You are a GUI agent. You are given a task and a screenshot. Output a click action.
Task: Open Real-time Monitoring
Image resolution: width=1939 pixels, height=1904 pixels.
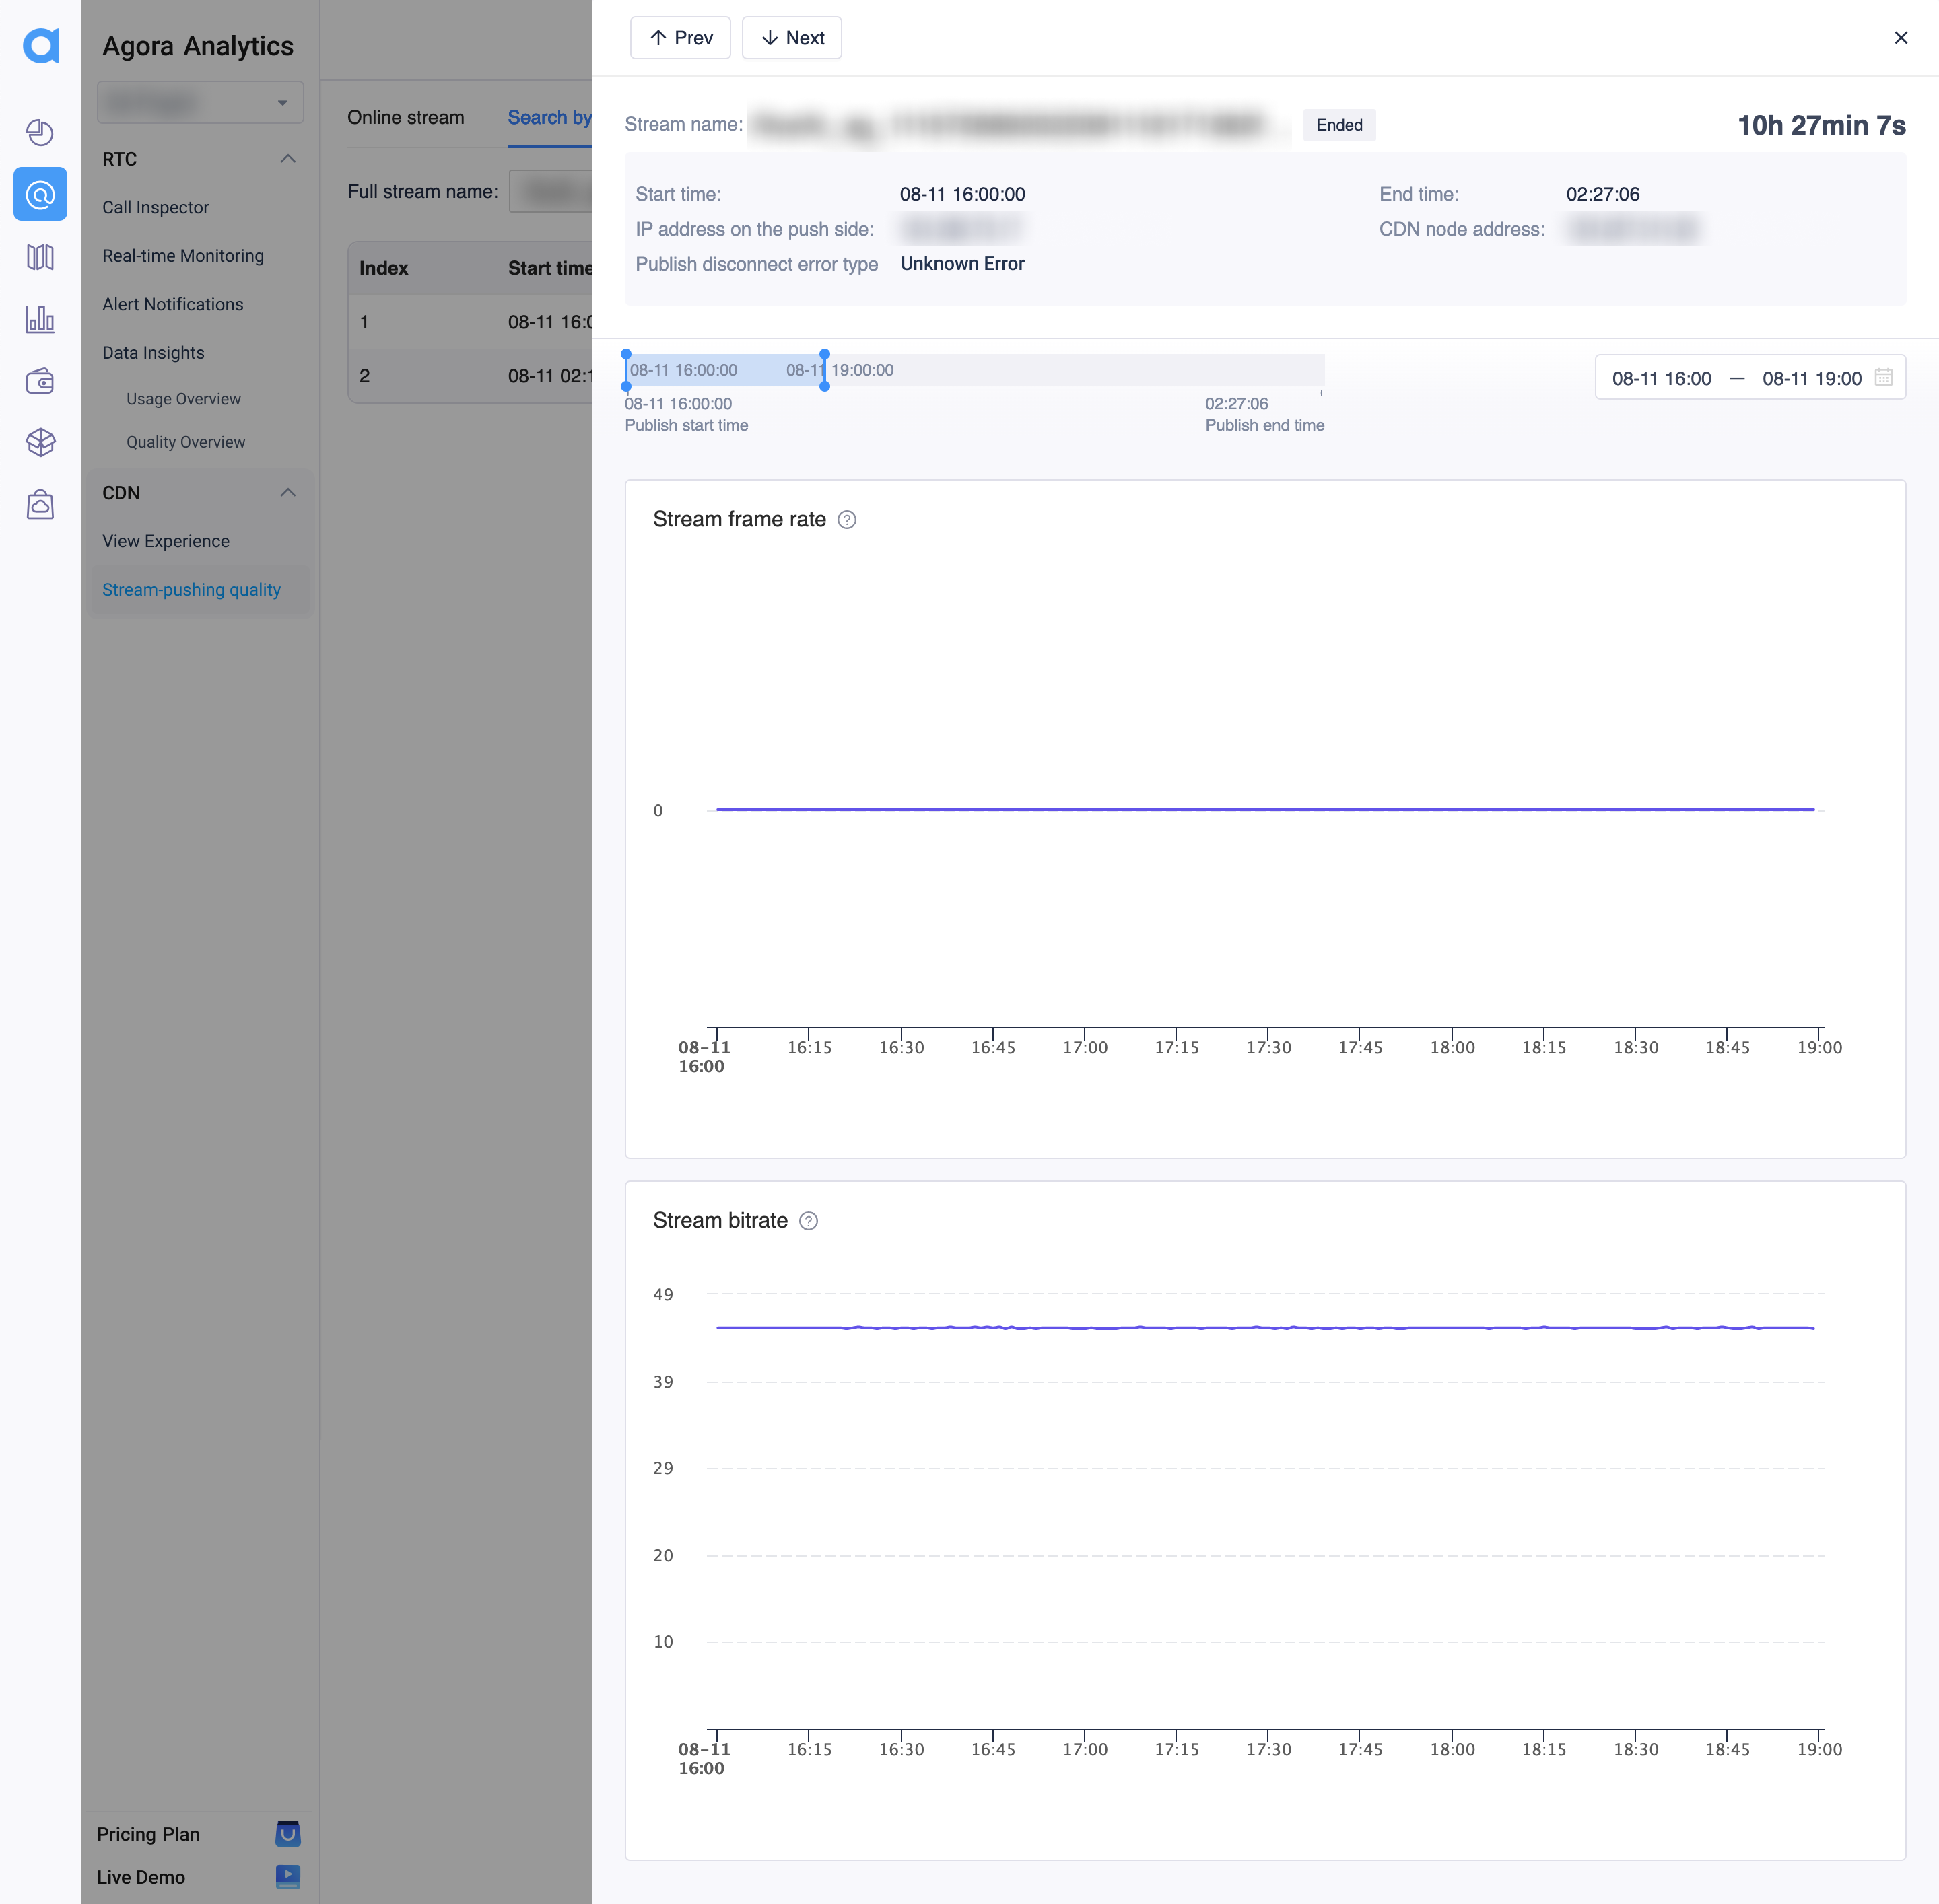coord(183,256)
